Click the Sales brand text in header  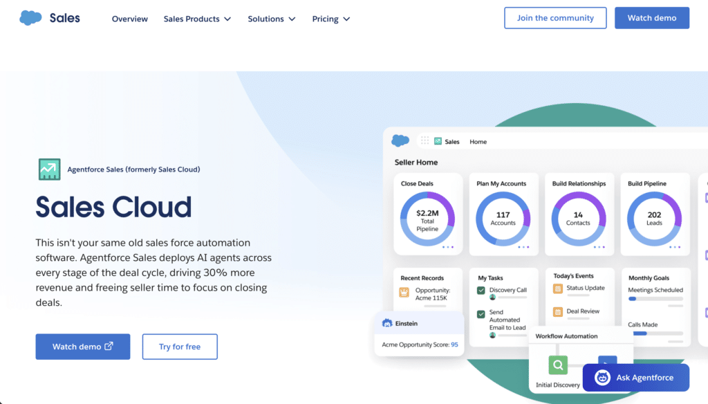click(x=64, y=18)
